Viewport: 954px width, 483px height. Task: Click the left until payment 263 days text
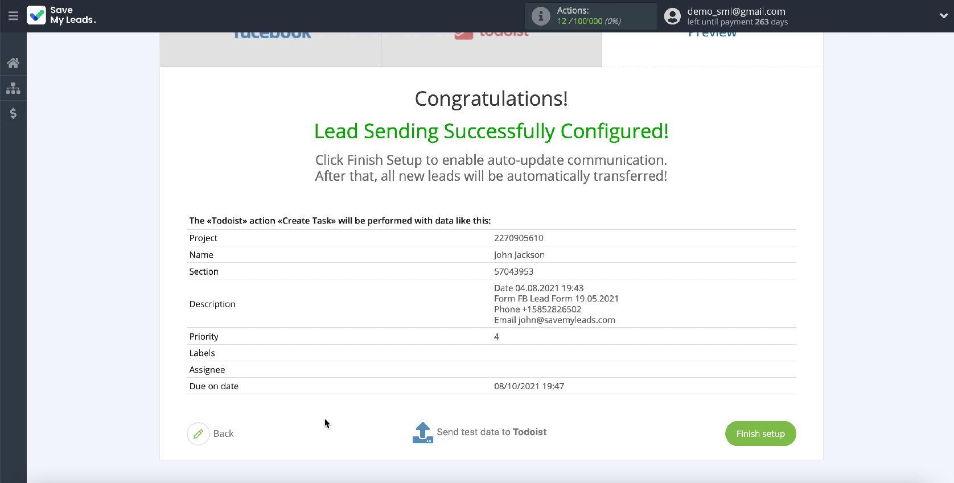tap(737, 22)
